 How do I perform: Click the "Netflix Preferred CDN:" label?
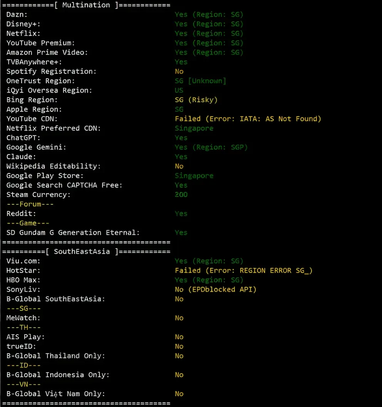54,128
